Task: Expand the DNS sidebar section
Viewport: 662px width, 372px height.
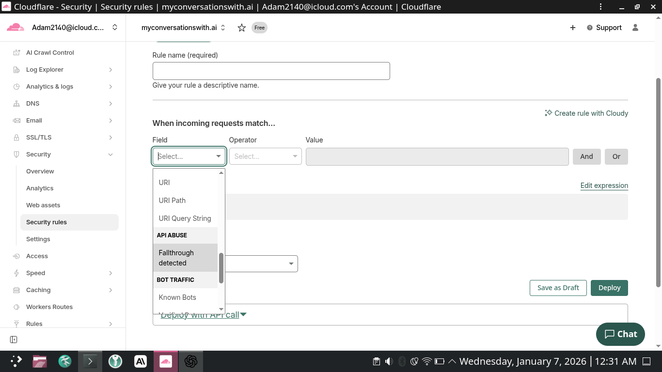Action: (x=110, y=104)
